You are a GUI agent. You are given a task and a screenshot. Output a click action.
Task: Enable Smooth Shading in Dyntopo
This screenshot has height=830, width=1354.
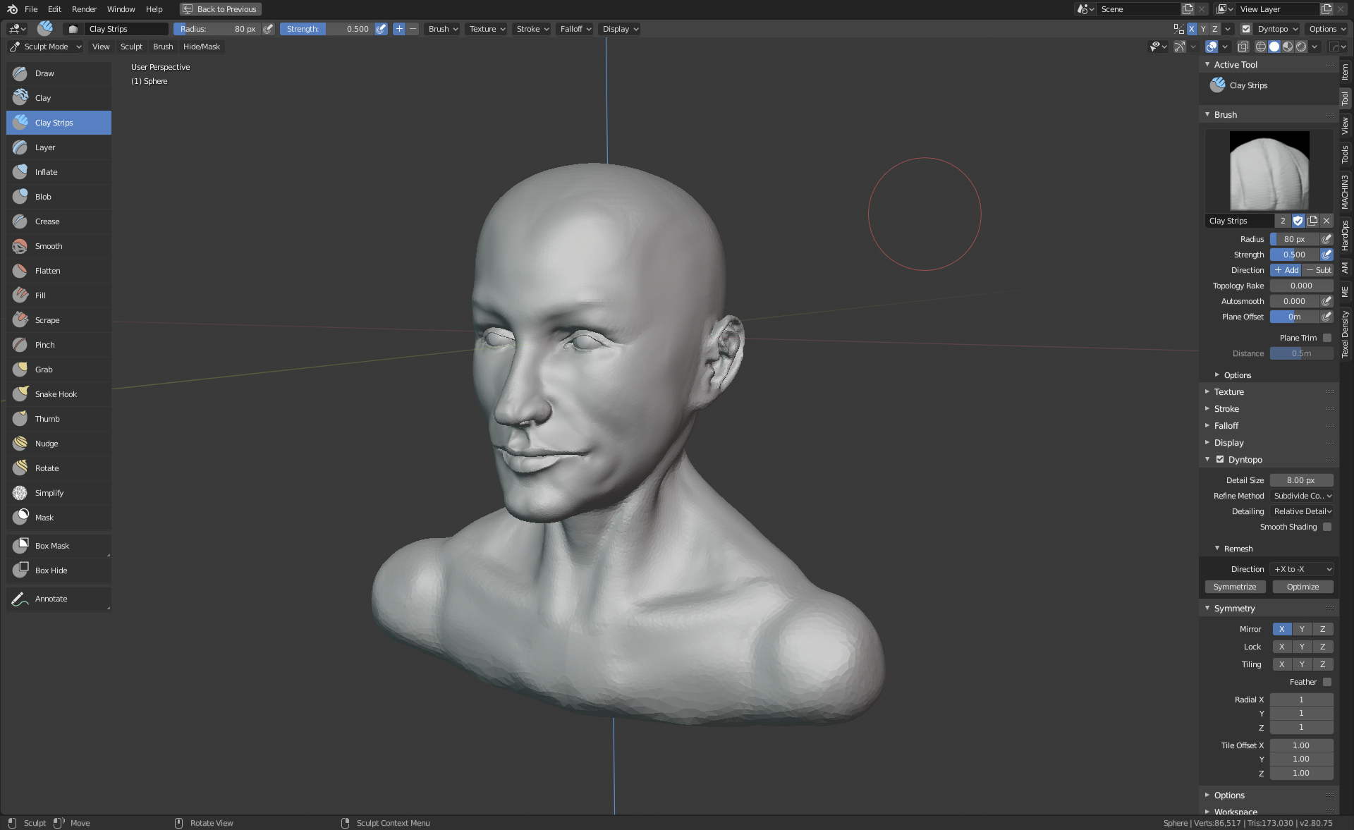pyautogui.click(x=1327, y=527)
